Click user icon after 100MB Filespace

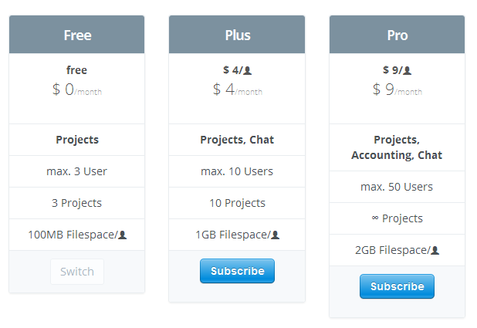pos(122,235)
